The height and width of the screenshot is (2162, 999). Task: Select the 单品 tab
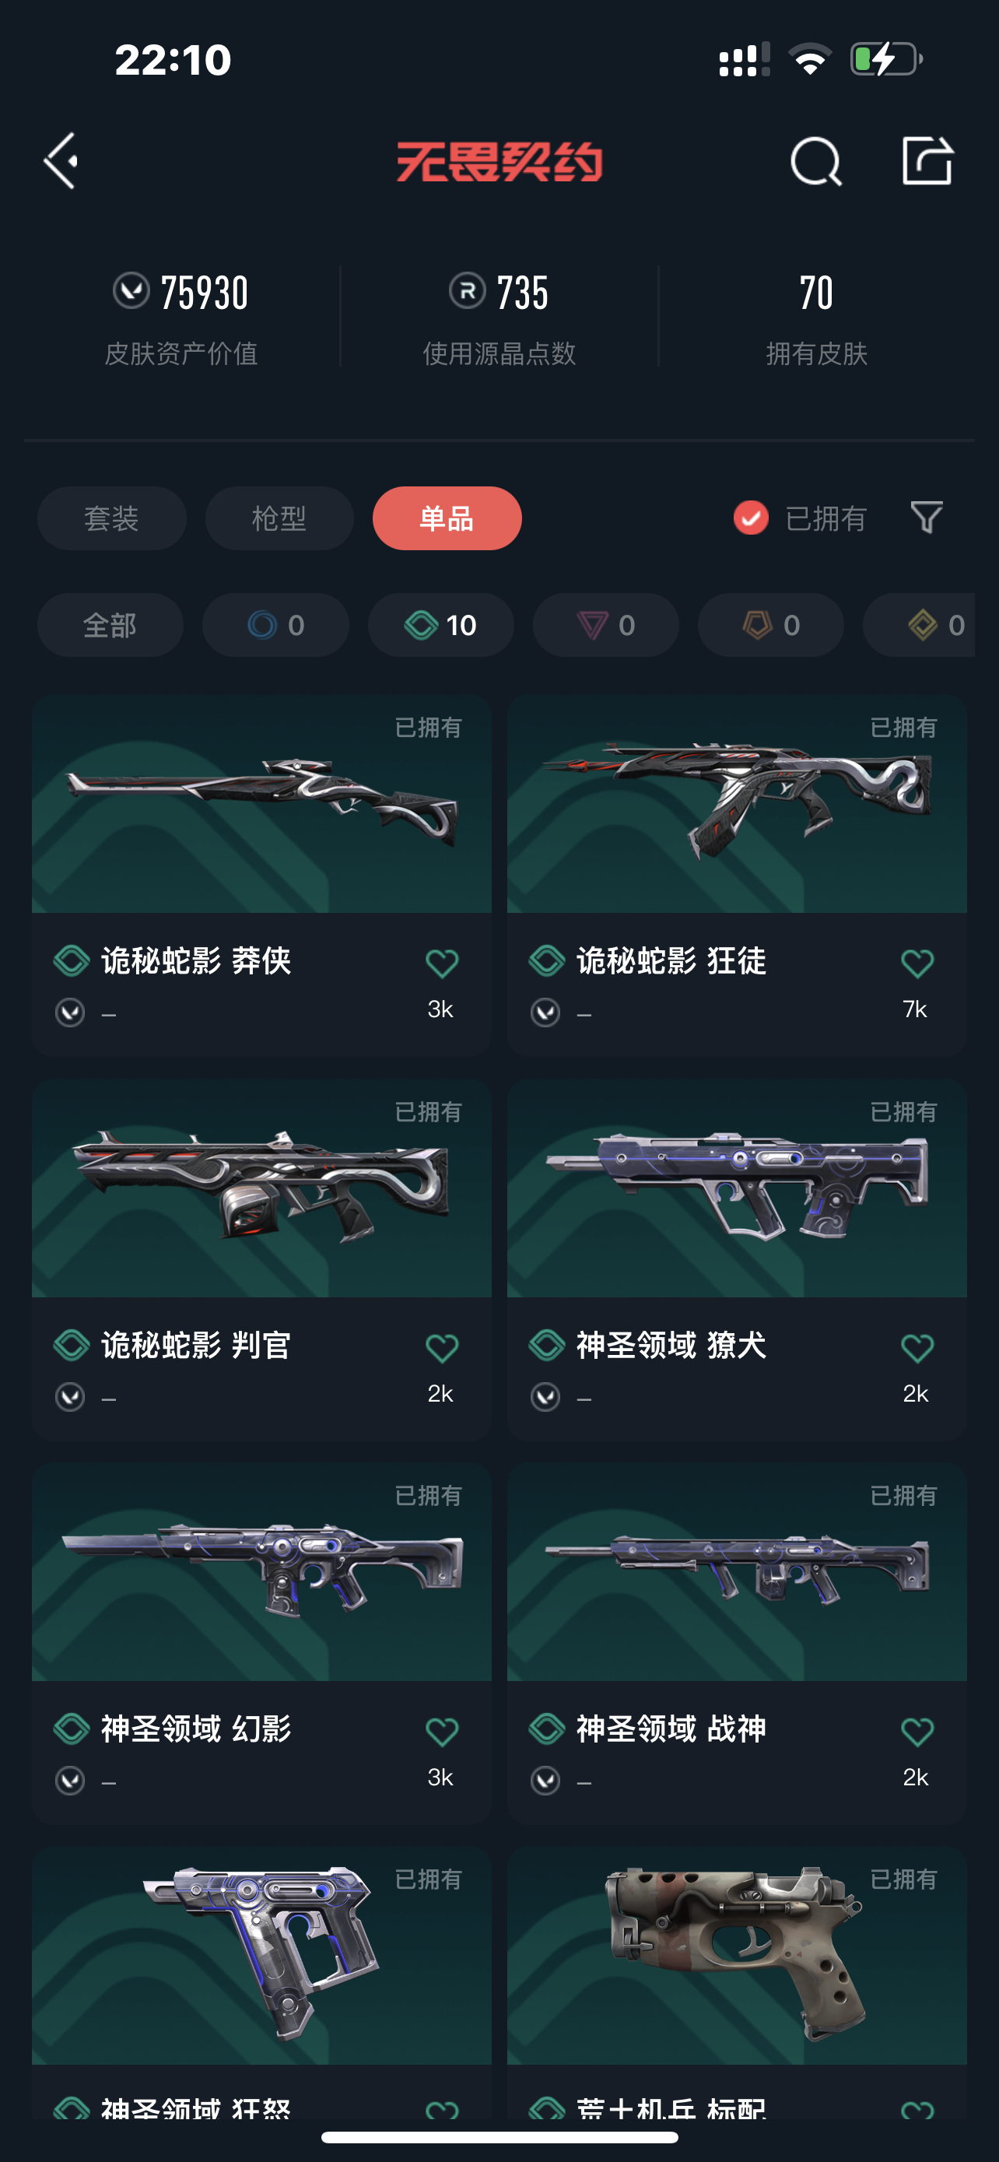(x=447, y=518)
